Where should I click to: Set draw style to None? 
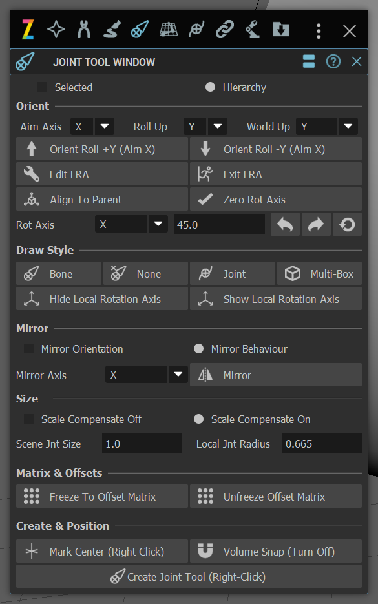click(145, 273)
